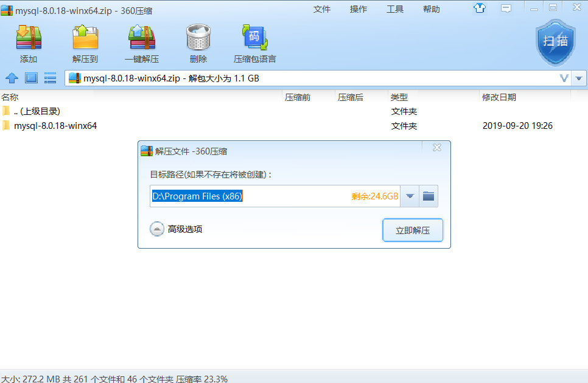Go up one level with blue arrow
Viewport: 588px width, 383px height.
tap(12, 78)
